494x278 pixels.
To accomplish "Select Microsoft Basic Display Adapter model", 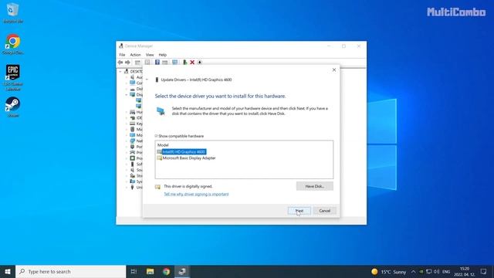I will click(186, 158).
